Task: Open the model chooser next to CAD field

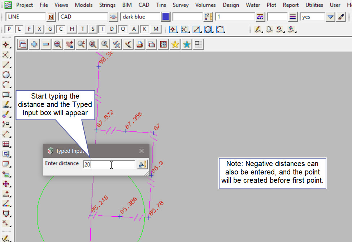Action: pos(113,17)
